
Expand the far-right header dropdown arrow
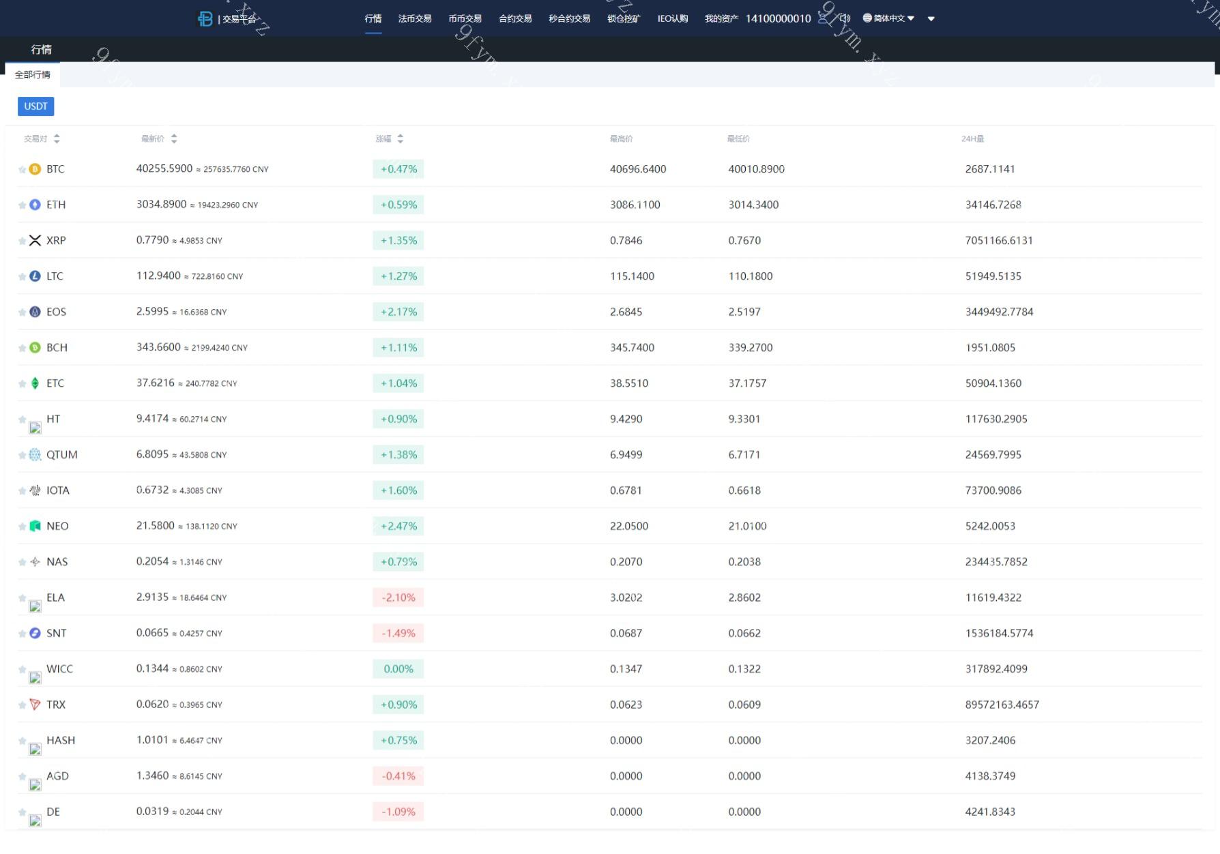(x=931, y=19)
